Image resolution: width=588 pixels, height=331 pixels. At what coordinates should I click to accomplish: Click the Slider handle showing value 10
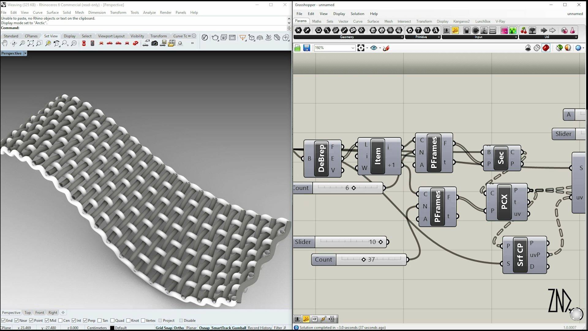tap(381, 242)
